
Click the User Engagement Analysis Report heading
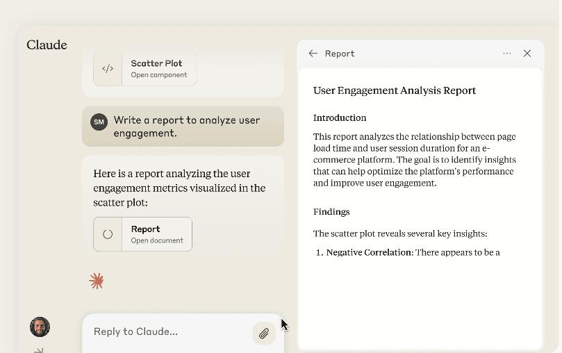tap(394, 90)
